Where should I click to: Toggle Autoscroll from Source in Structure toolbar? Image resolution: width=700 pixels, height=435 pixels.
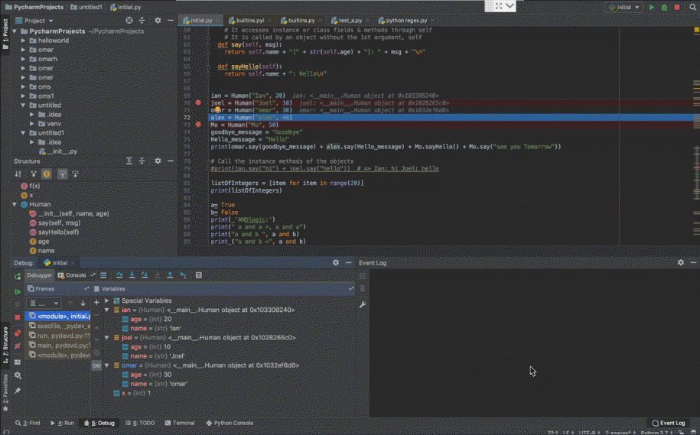point(75,174)
